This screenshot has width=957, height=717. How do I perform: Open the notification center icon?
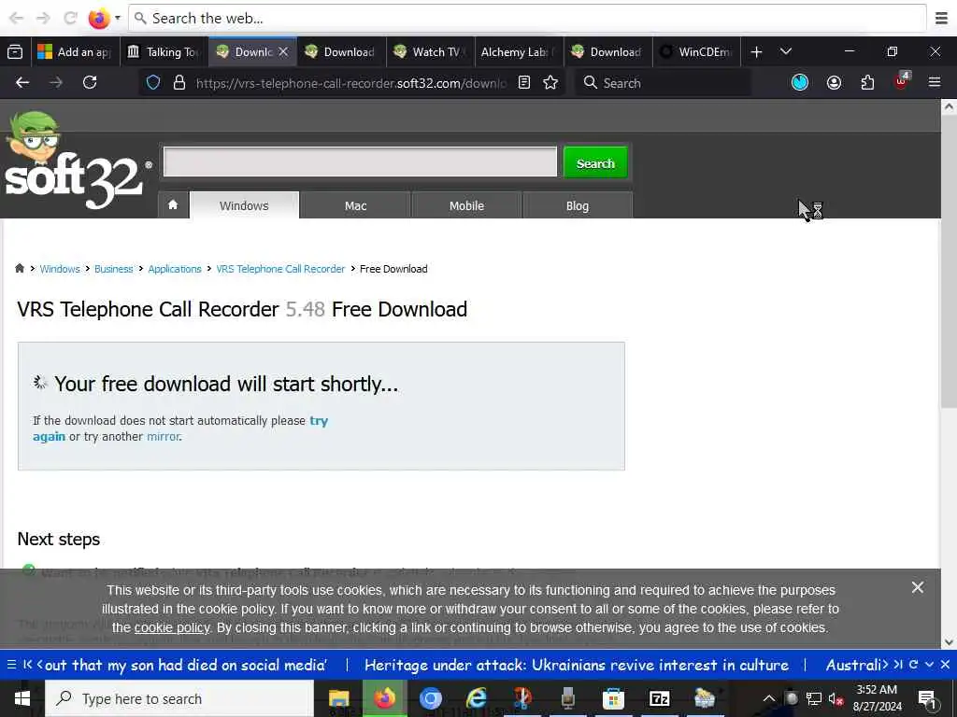click(x=927, y=698)
